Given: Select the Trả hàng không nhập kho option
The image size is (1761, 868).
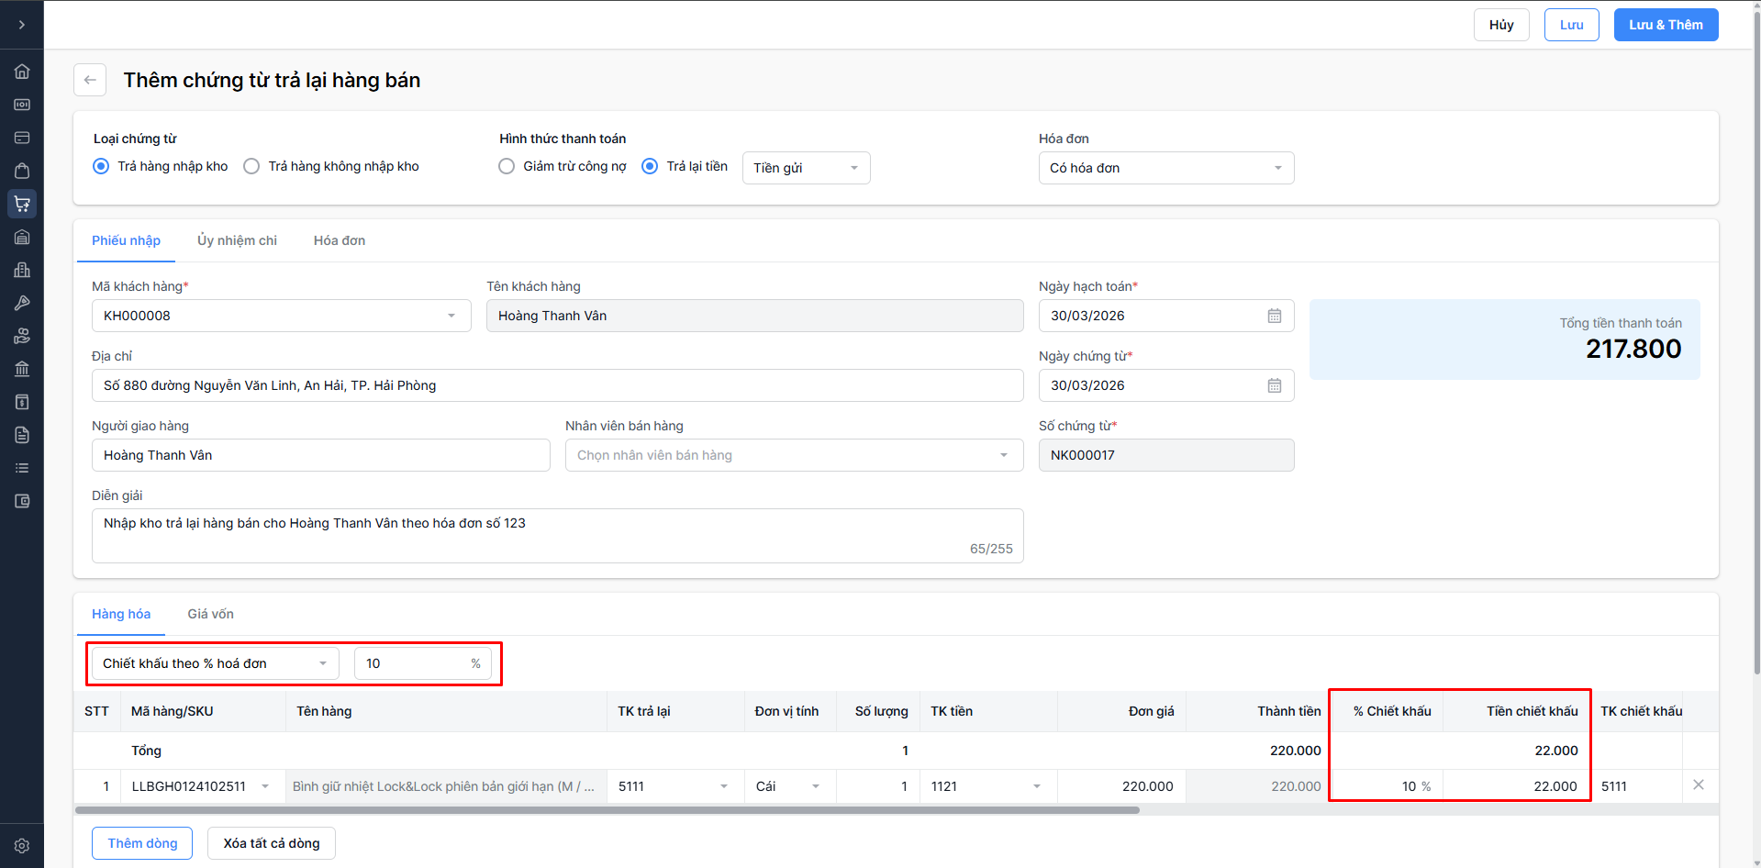Looking at the screenshot, I should coord(251,166).
